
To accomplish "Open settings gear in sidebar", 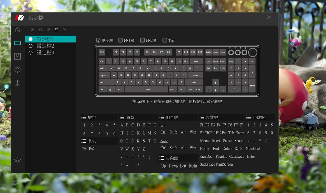I will 18,159.
